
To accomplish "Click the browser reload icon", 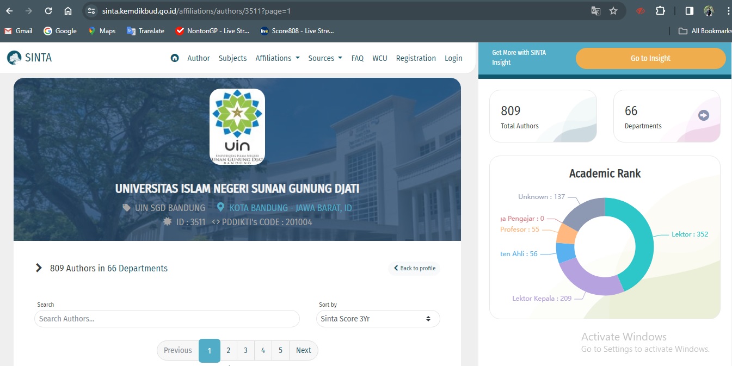I will [48, 11].
